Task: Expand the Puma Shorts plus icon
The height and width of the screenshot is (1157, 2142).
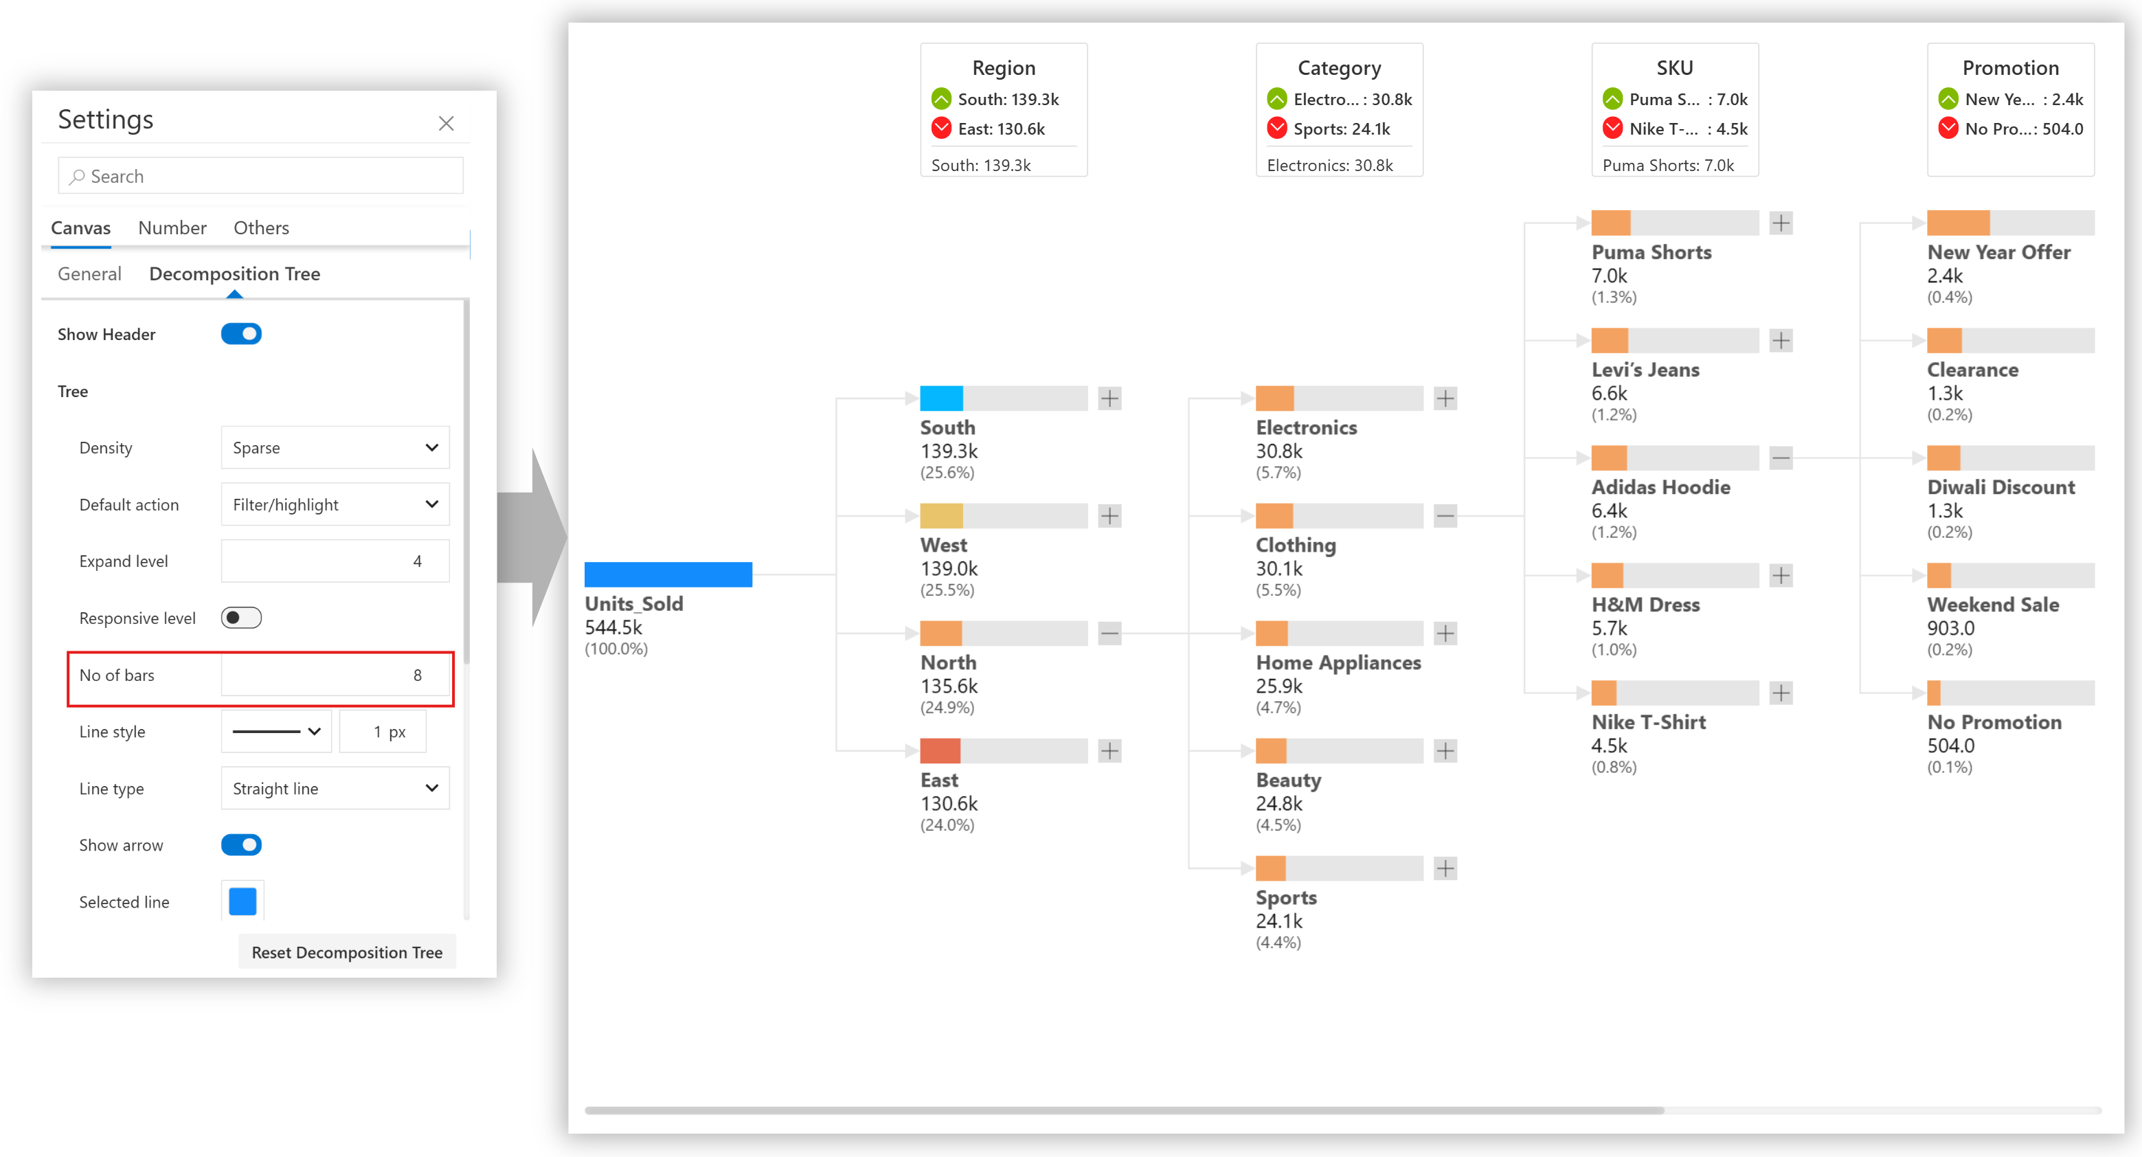Action: point(1780,223)
